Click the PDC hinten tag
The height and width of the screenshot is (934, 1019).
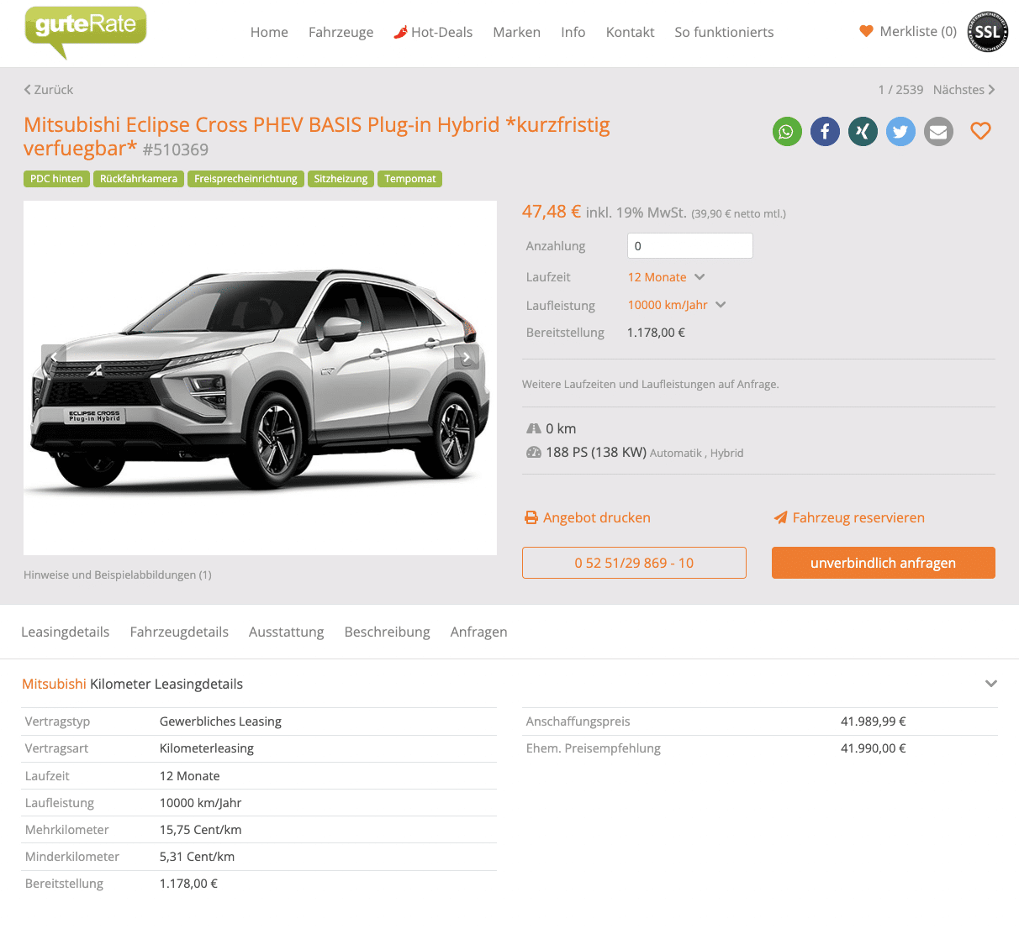tap(56, 179)
